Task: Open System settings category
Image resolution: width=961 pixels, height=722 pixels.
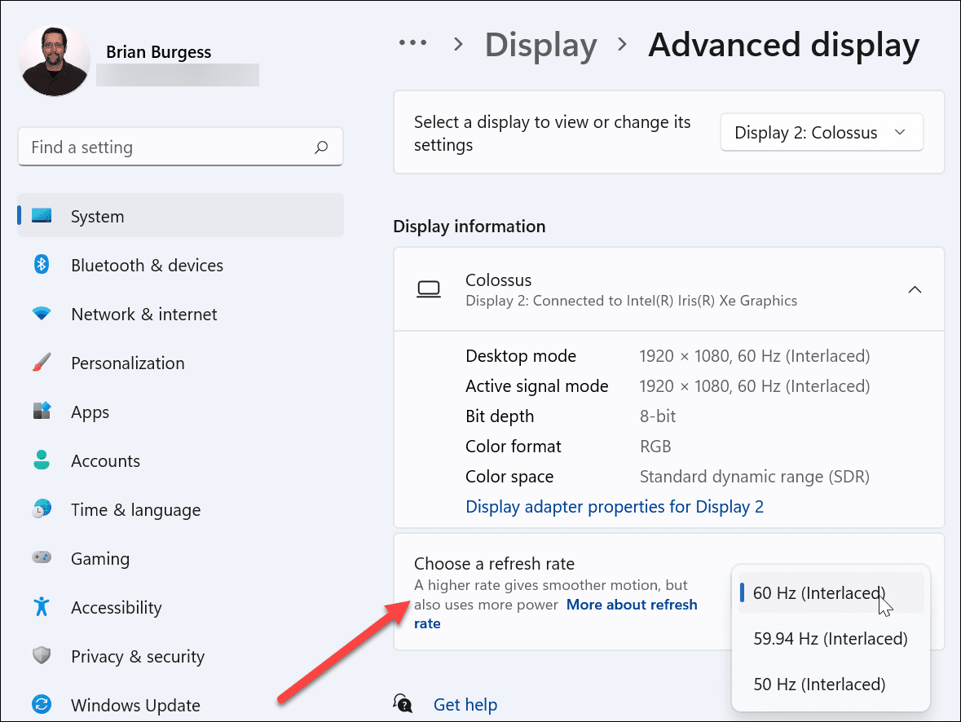Action: click(x=180, y=216)
